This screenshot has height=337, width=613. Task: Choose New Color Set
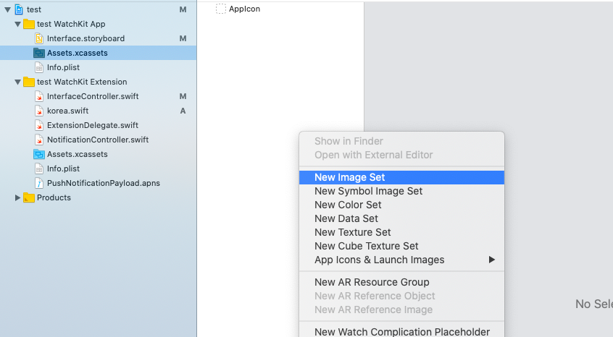(401, 205)
